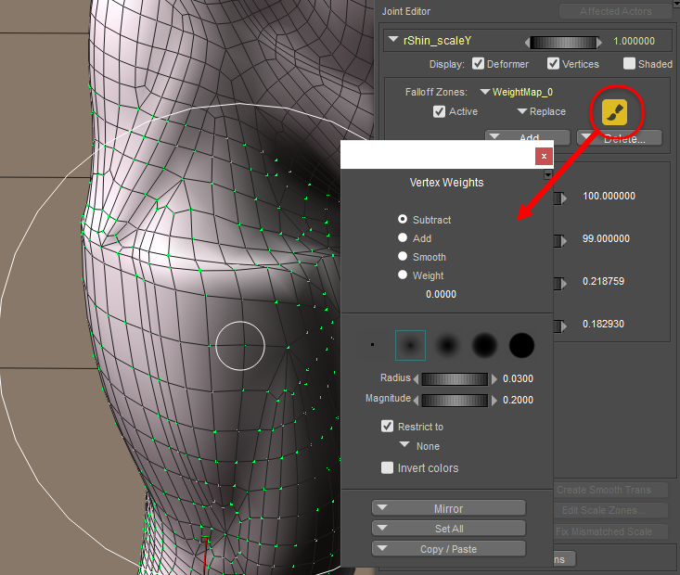
Task: Enable the Invert colors checkbox
Action: click(x=388, y=468)
